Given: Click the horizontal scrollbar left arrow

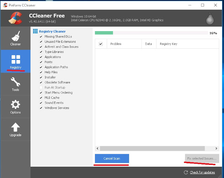Looking at the screenshot, I should pos(97,149).
